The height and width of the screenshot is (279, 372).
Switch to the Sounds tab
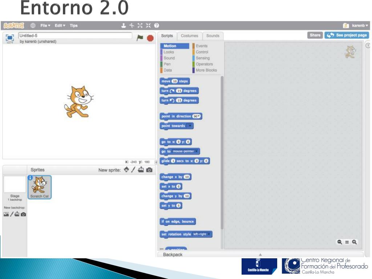click(213, 36)
